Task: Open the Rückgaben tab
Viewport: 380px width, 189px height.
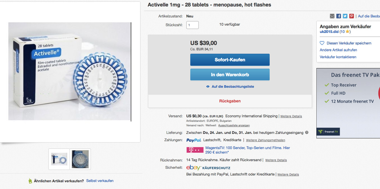Action: coord(230,101)
